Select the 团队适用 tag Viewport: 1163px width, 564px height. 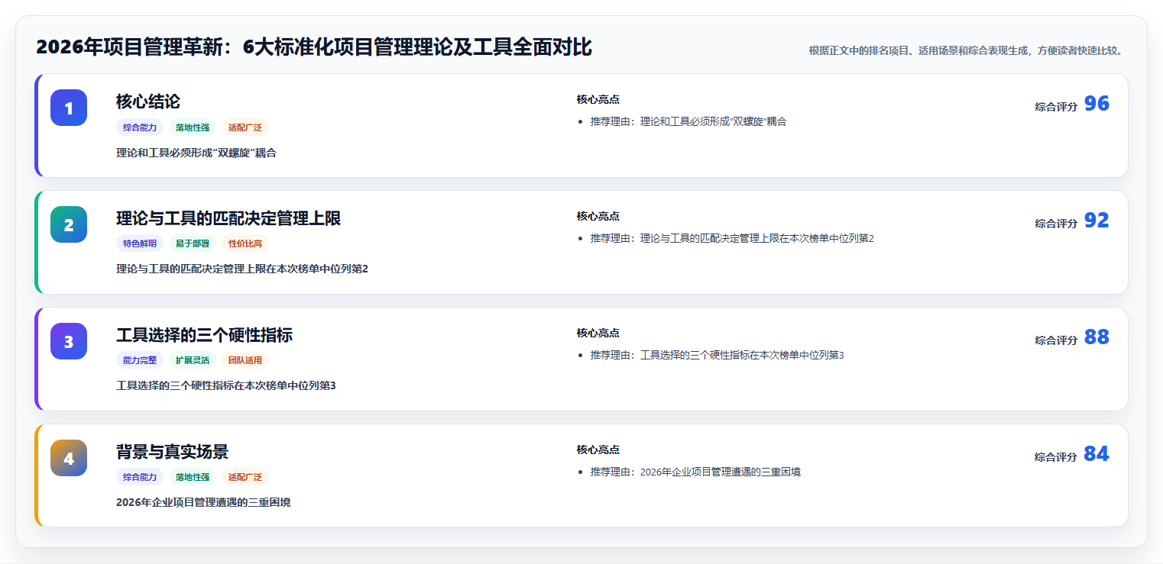(245, 360)
